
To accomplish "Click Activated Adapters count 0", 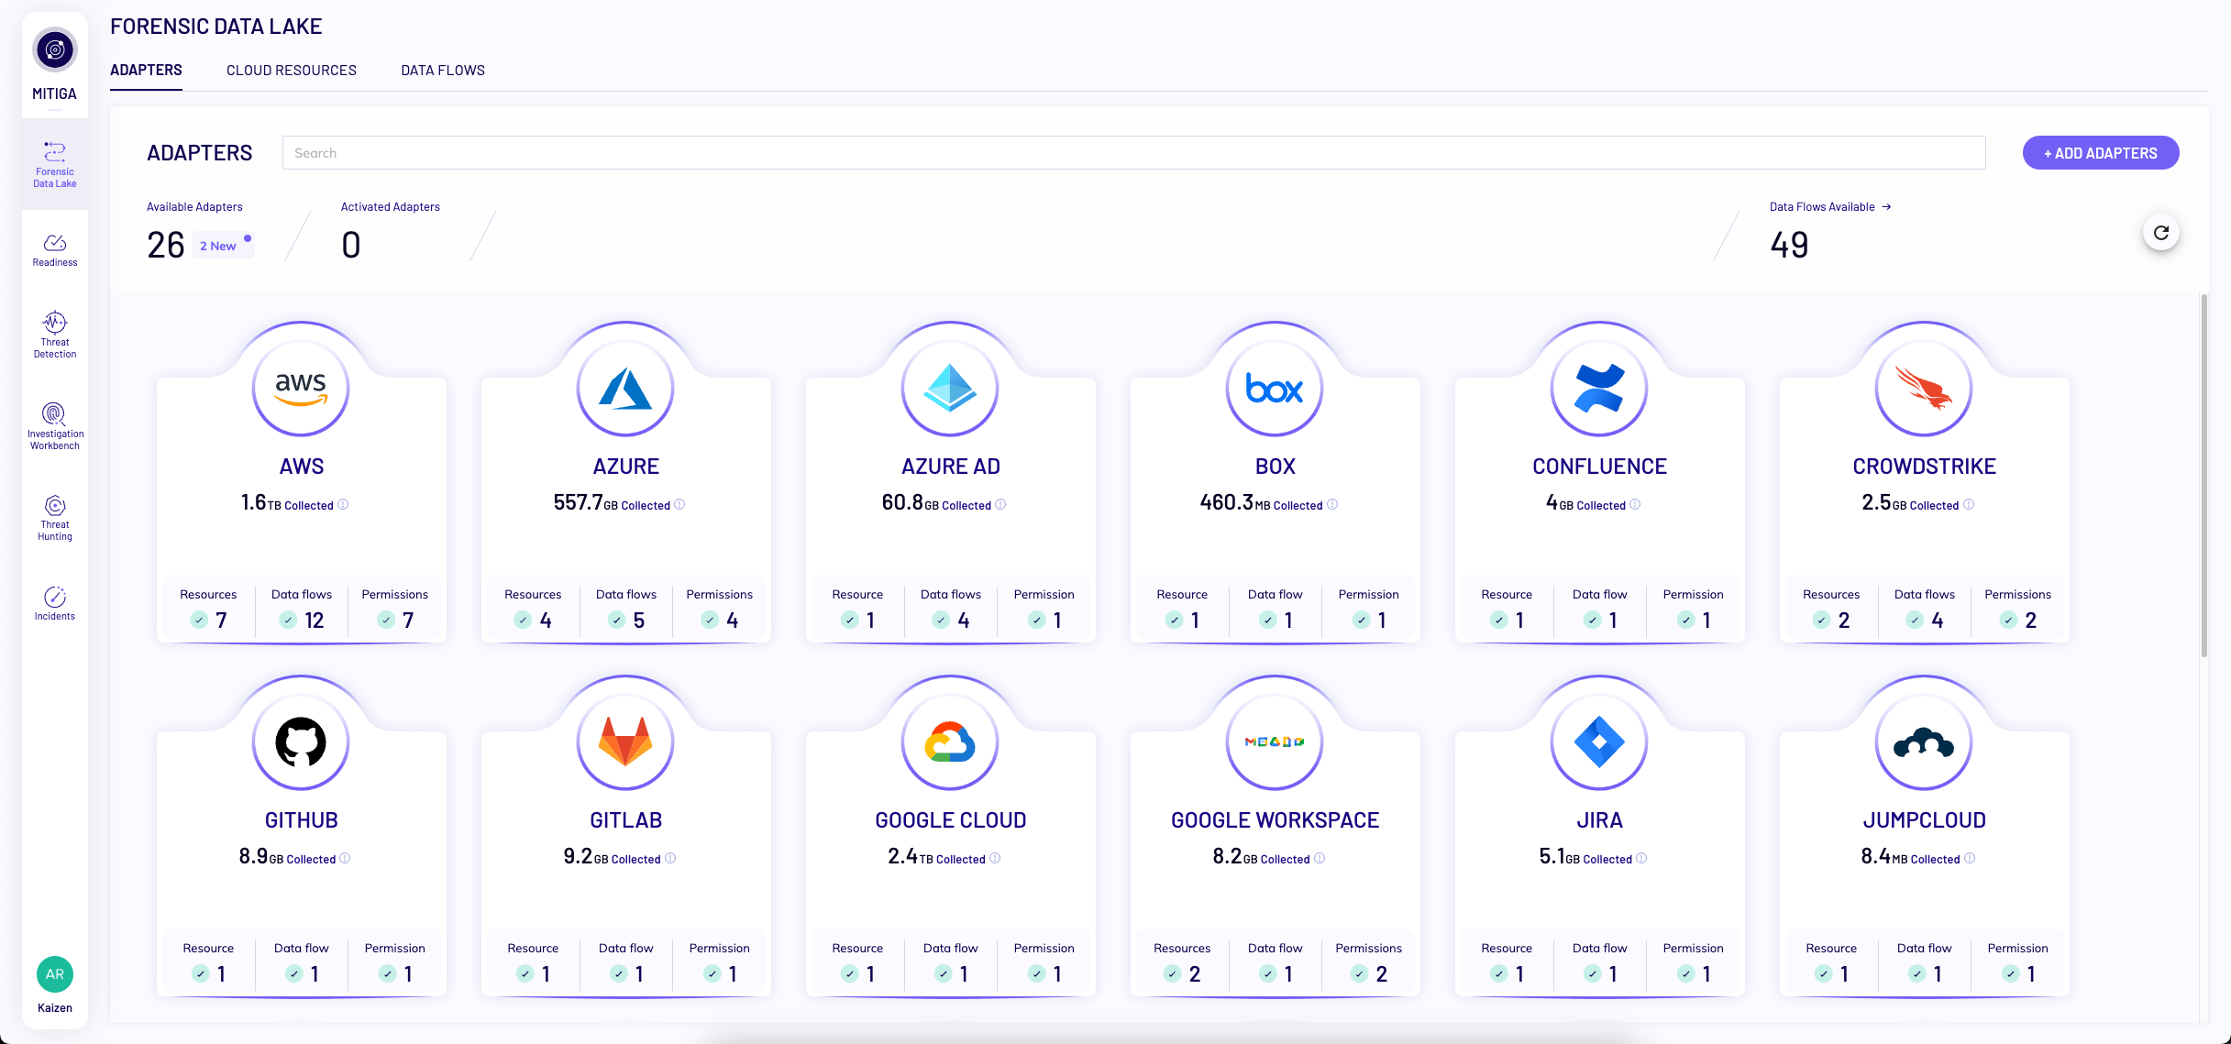I will tap(351, 245).
